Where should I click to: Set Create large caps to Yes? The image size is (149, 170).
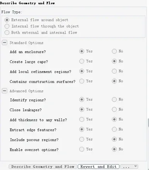point(82,61)
